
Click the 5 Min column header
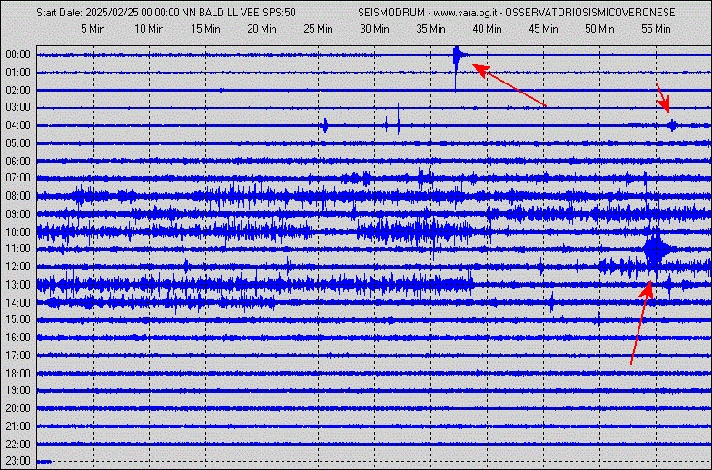click(93, 29)
